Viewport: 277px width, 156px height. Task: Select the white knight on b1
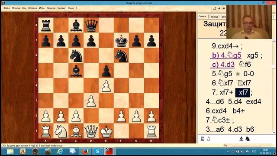tap(61, 131)
